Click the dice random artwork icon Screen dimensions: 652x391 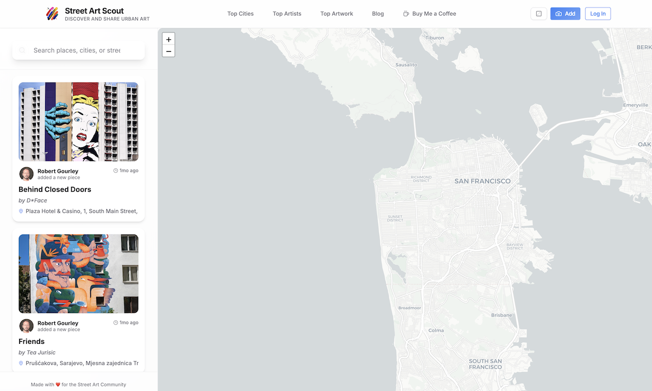click(x=538, y=14)
